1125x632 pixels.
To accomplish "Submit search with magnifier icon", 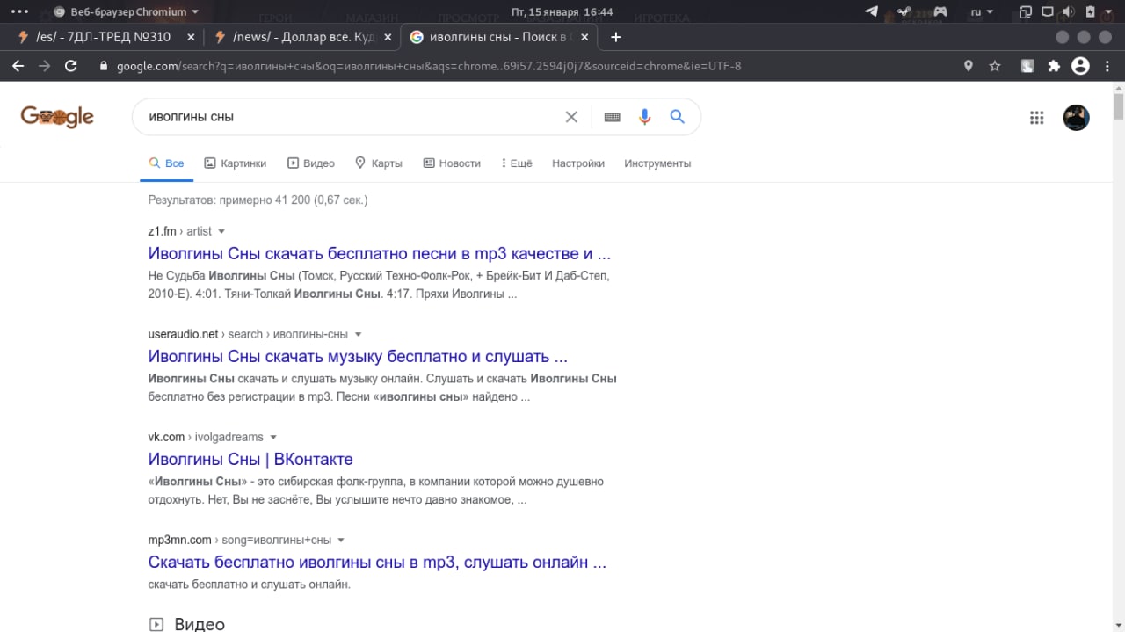I will point(677,117).
